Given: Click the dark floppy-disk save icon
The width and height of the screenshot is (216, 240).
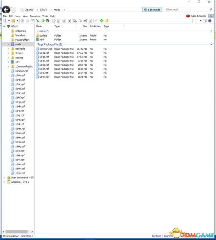Looking at the screenshot, I should 48,21.
